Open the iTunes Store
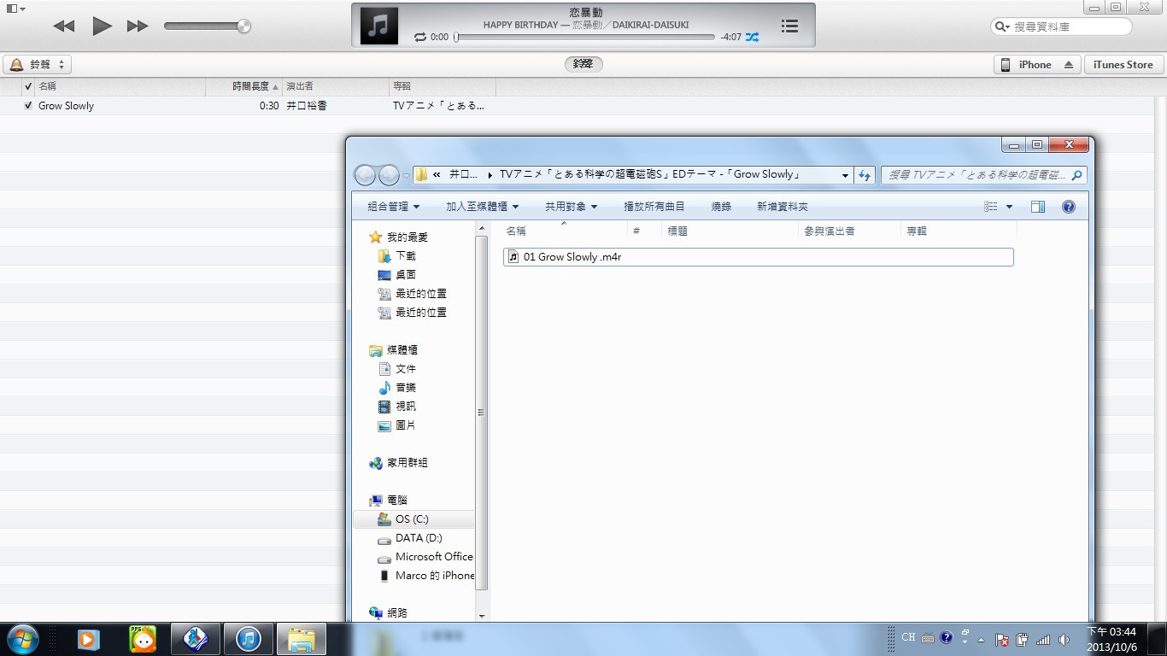The height and width of the screenshot is (656, 1167). [1123, 65]
